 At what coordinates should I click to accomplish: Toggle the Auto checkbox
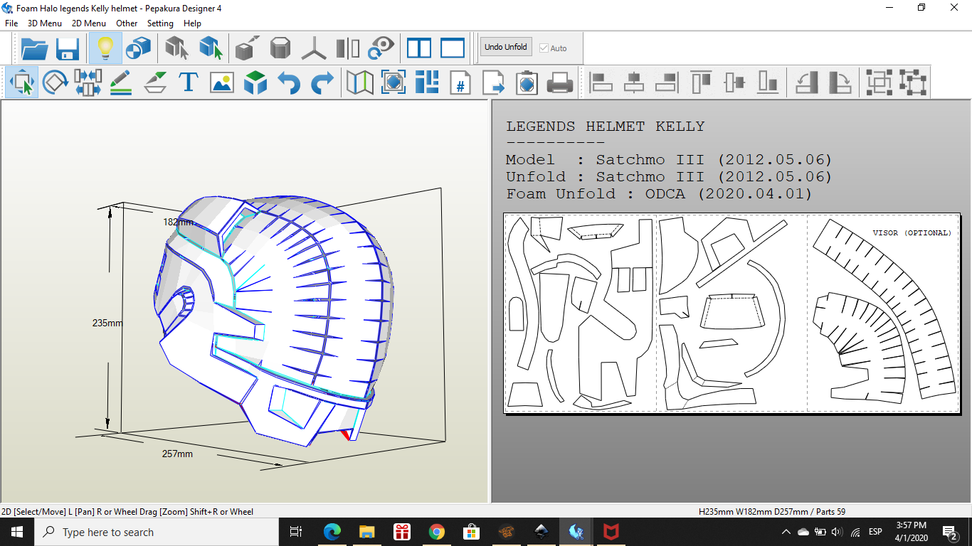[544, 48]
